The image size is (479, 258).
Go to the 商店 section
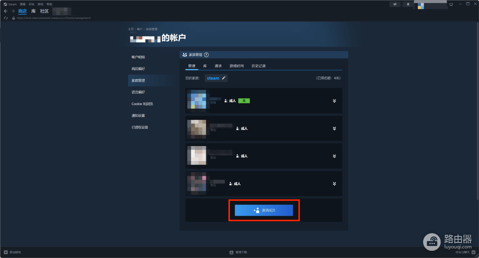click(x=22, y=11)
